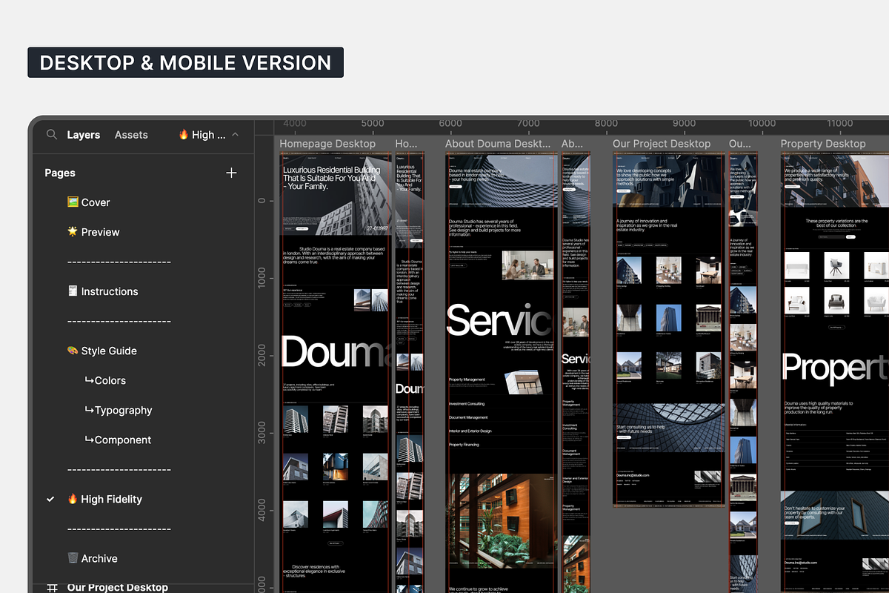Open the Archive page
Screen dimensions: 889x593
[92, 558]
